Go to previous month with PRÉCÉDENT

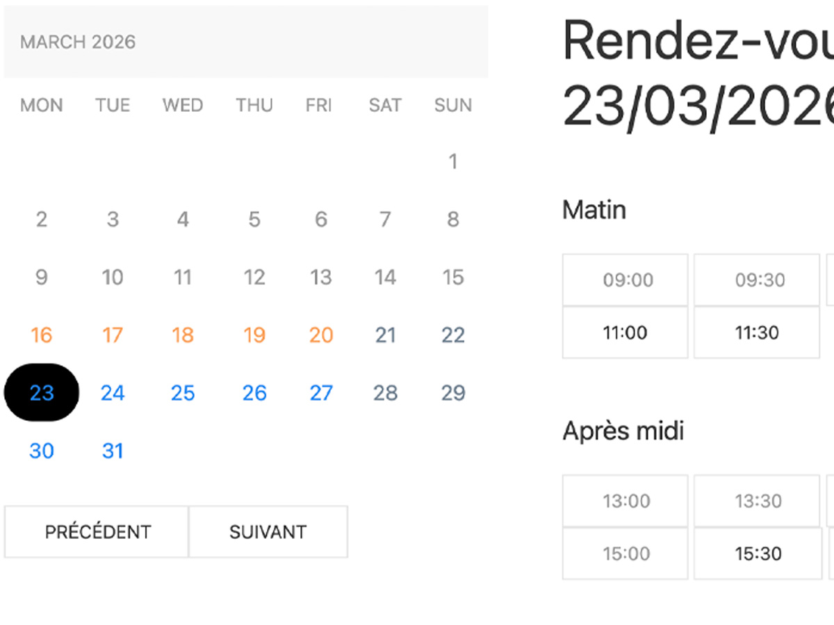97,531
